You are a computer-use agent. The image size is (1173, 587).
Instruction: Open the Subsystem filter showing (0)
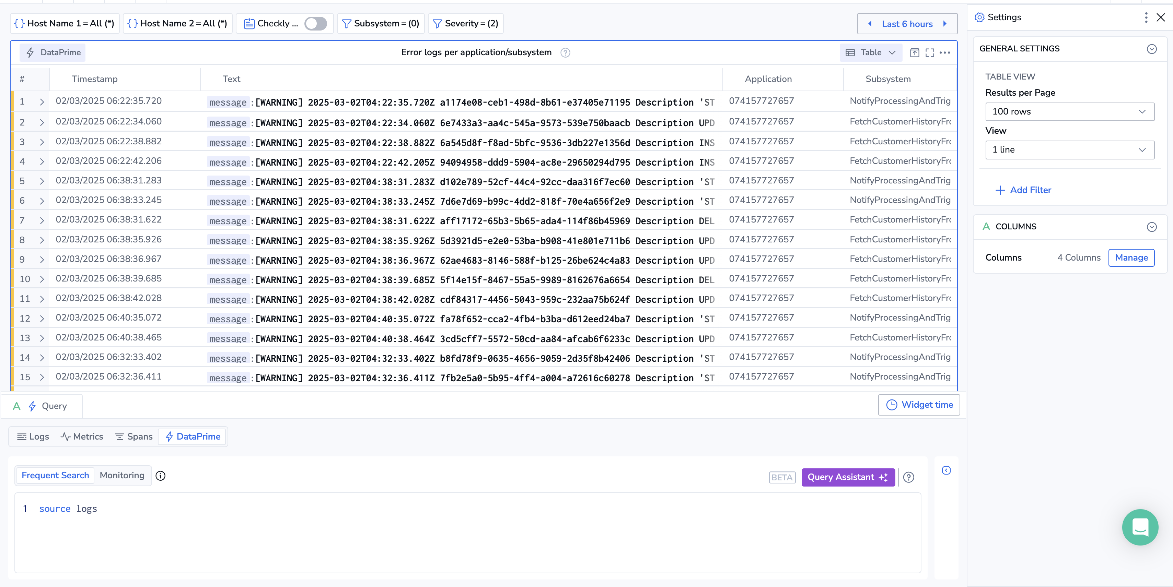(x=381, y=23)
